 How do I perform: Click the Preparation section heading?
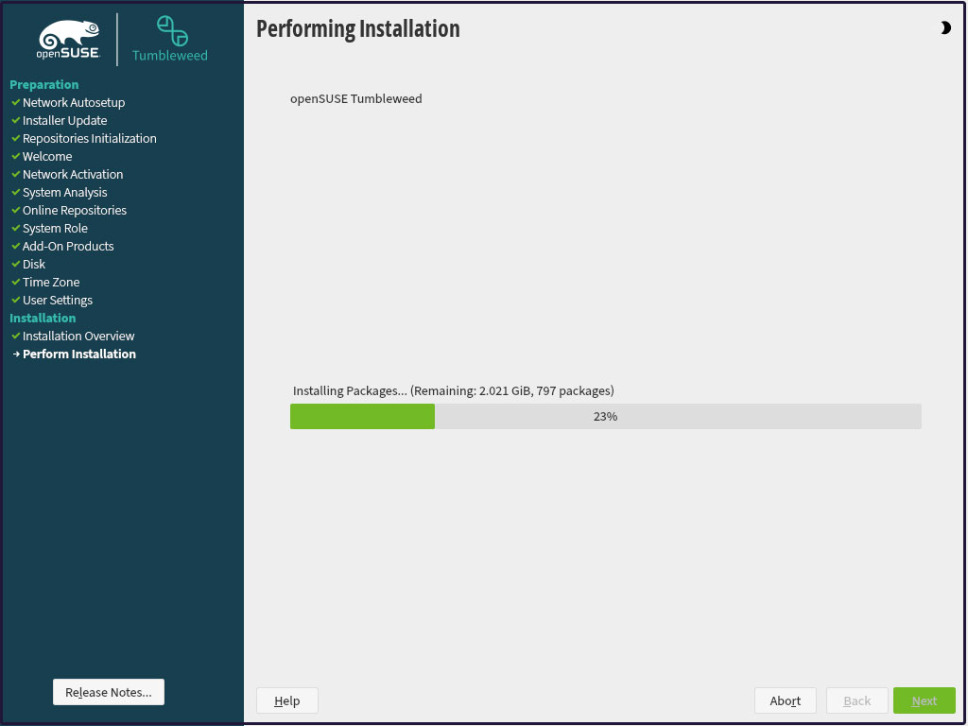pos(43,84)
